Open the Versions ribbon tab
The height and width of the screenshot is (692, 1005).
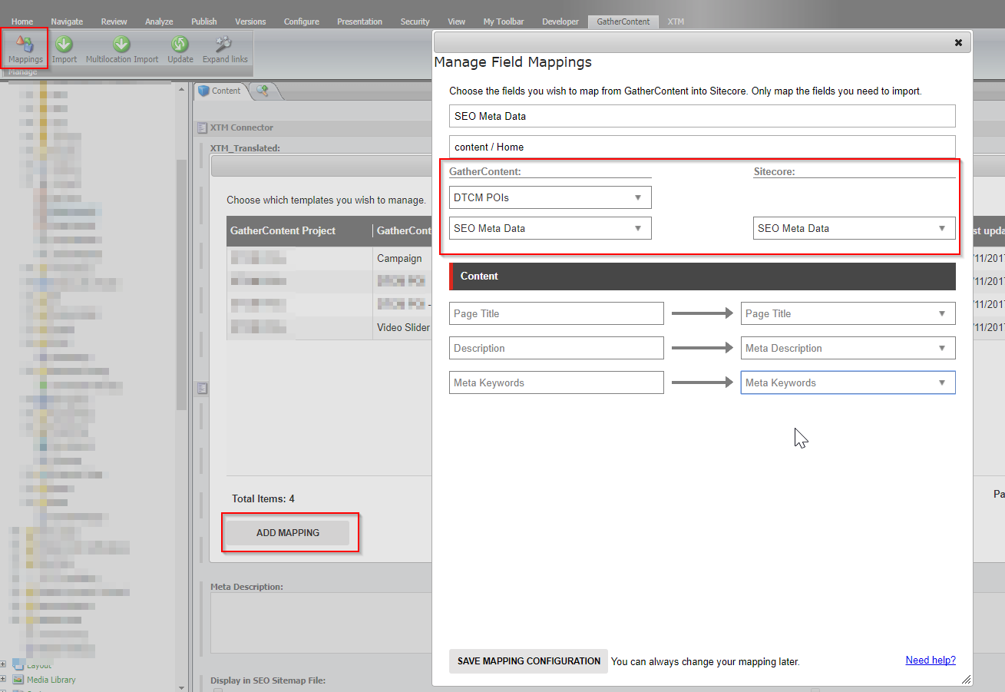point(250,22)
